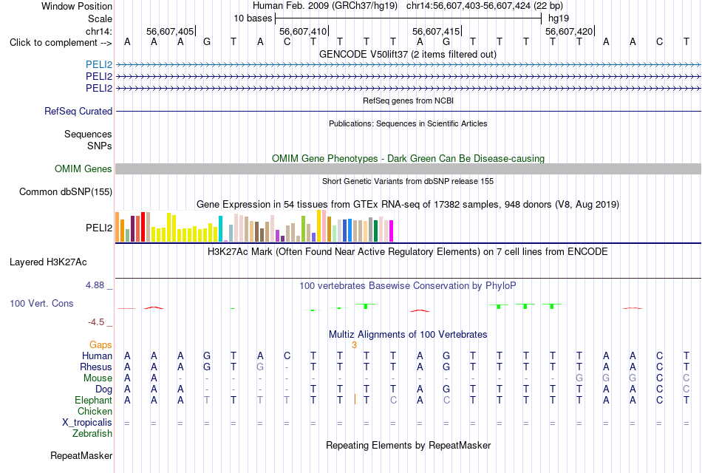Click 'chr14:56,607,403-56,607,424 (22 bp)' position text
The width and height of the screenshot is (702, 473).
pos(485,6)
